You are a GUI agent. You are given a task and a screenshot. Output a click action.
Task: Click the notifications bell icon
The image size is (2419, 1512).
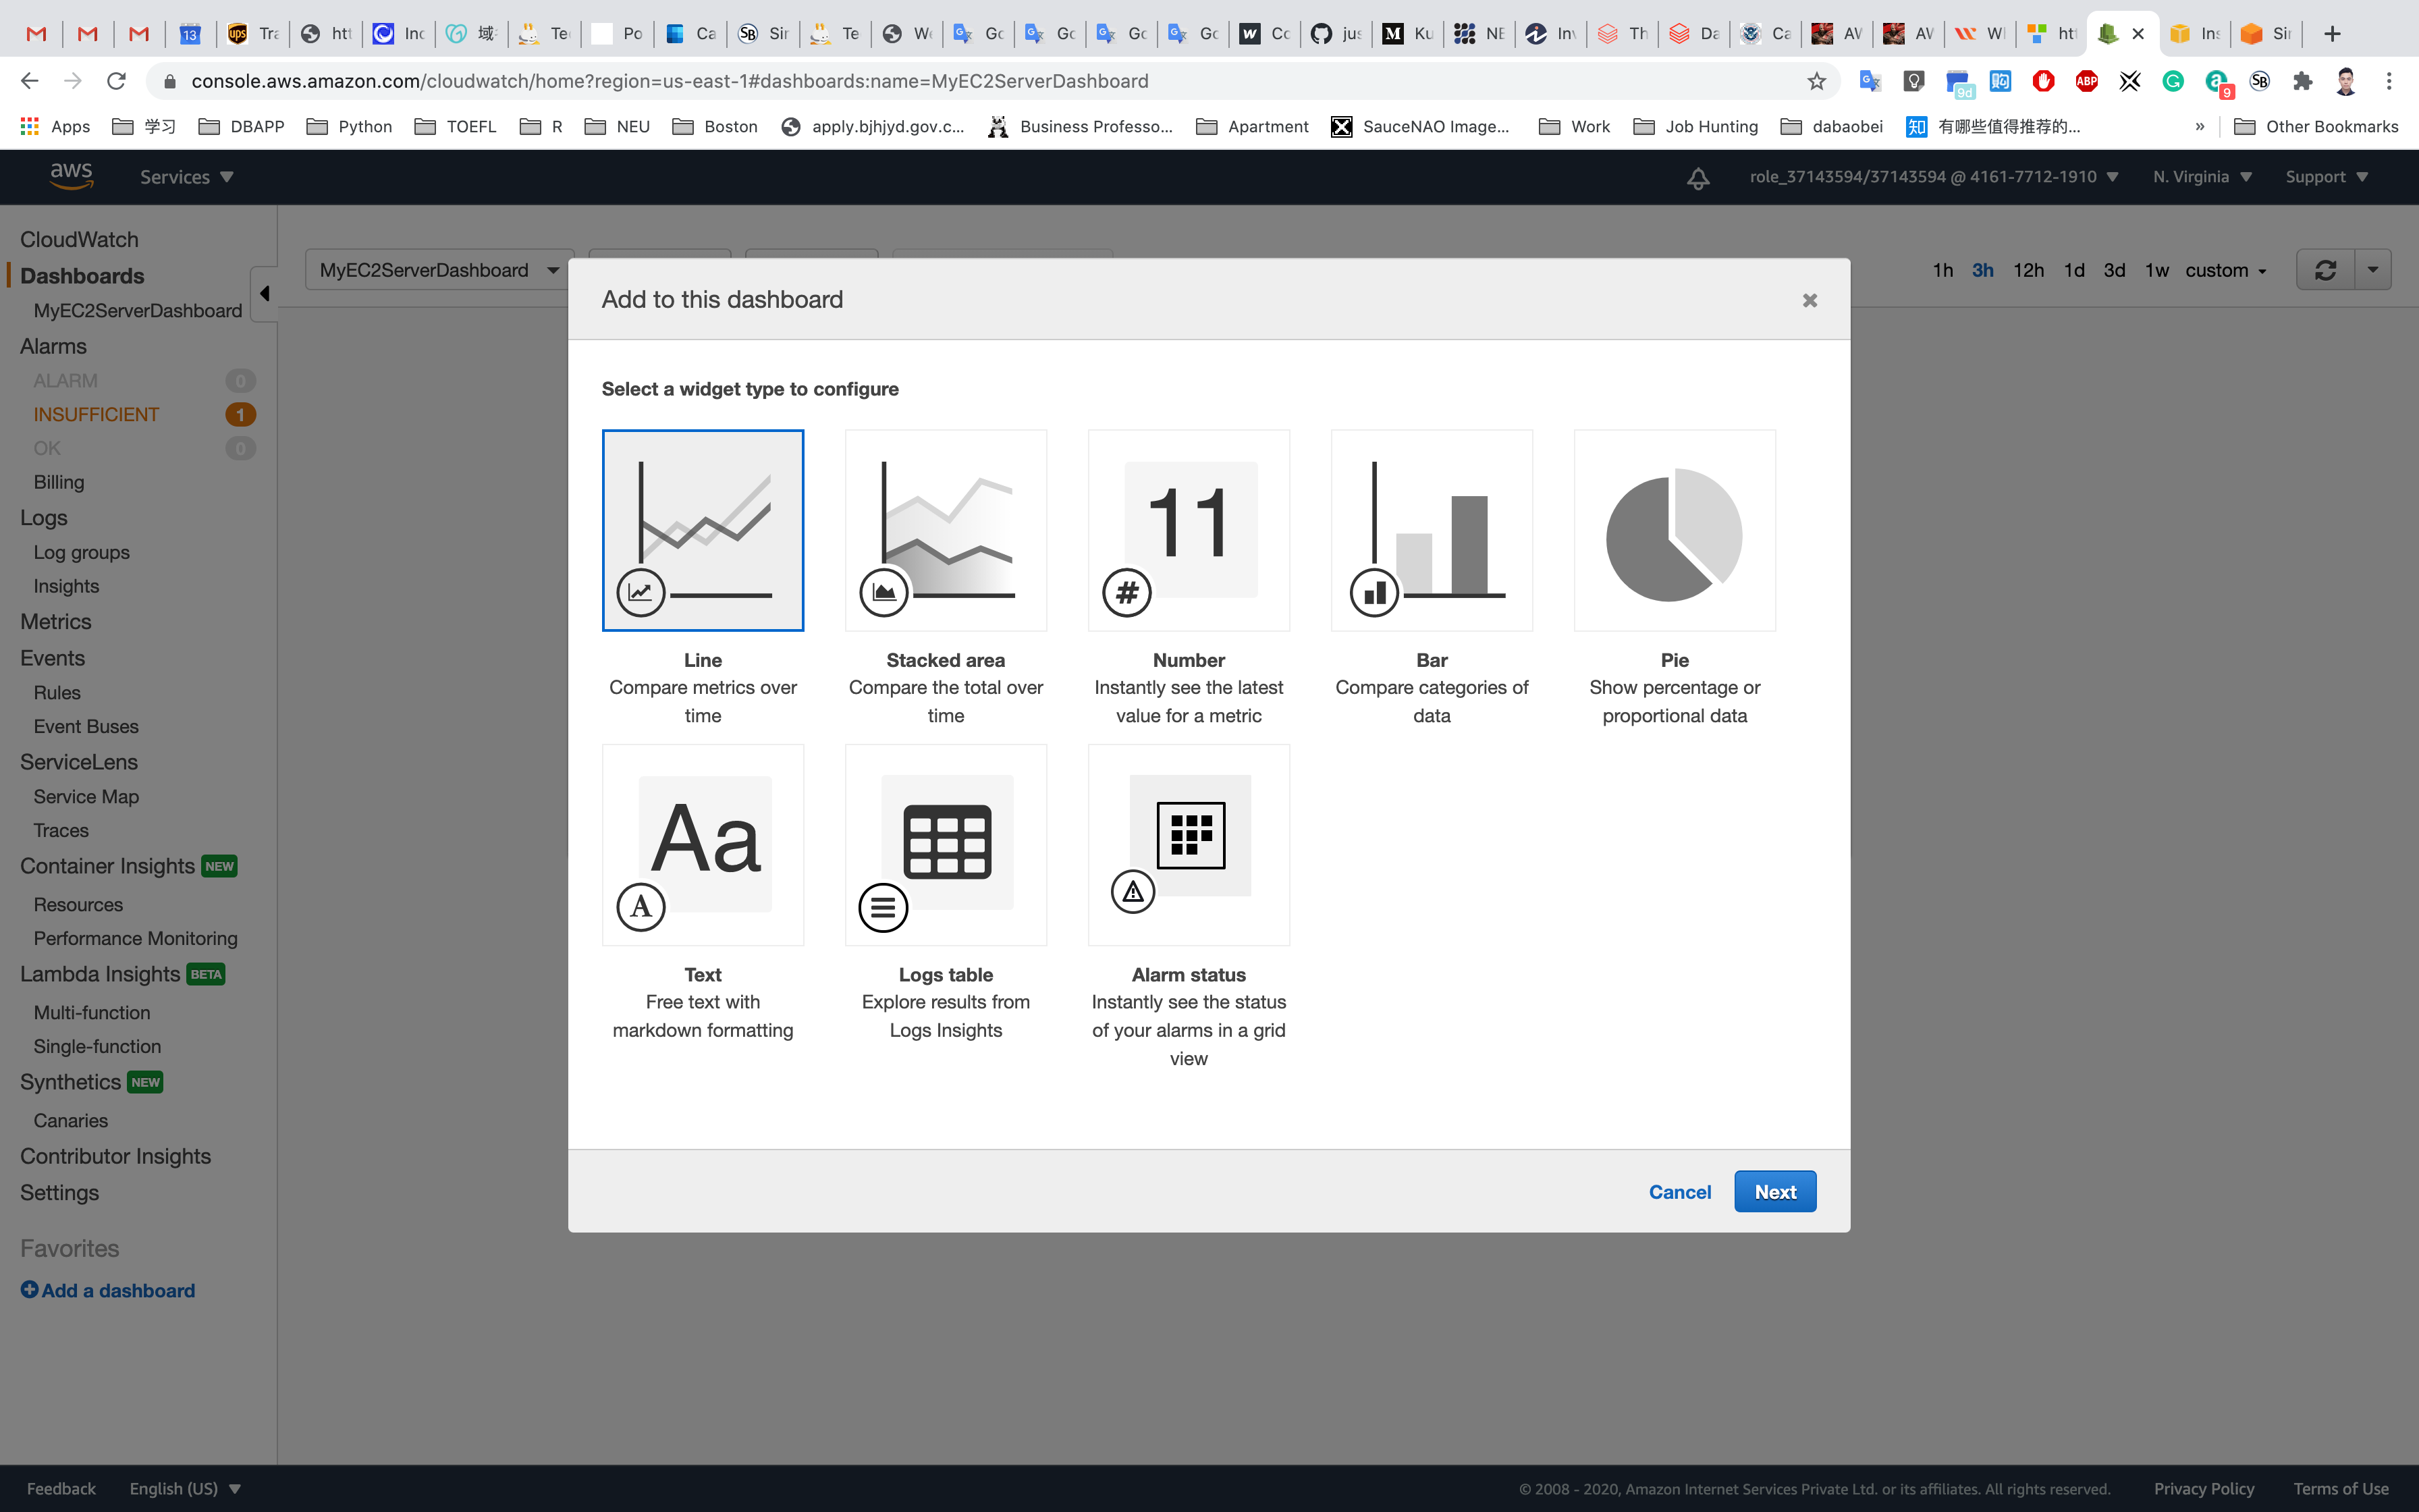pos(1697,178)
